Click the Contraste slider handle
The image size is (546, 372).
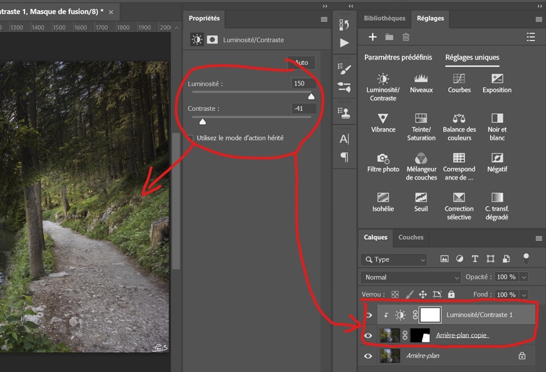click(203, 122)
